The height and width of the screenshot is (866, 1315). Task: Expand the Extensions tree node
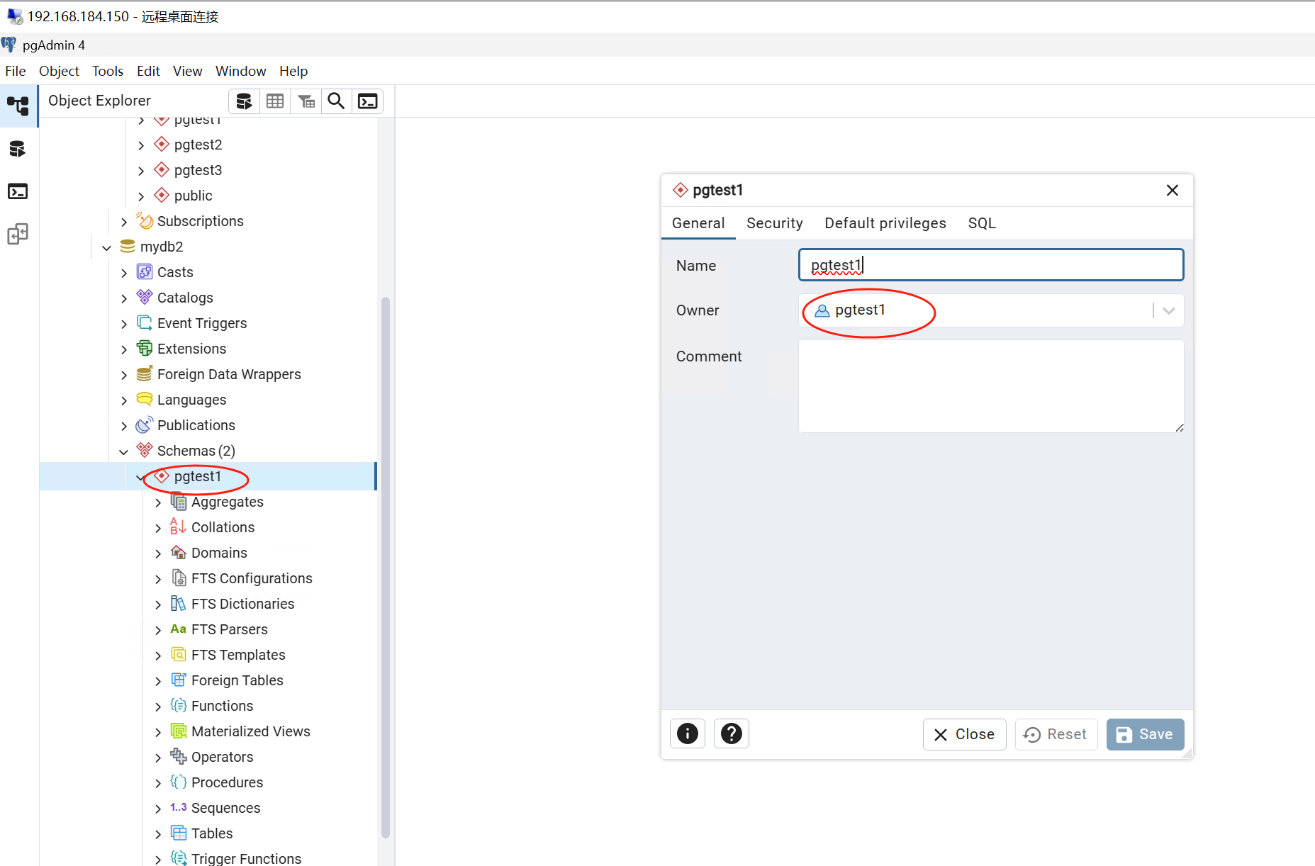click(124, 349)
